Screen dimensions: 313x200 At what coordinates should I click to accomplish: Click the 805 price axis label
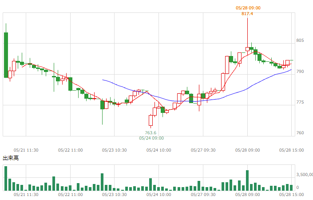[300, 40]
